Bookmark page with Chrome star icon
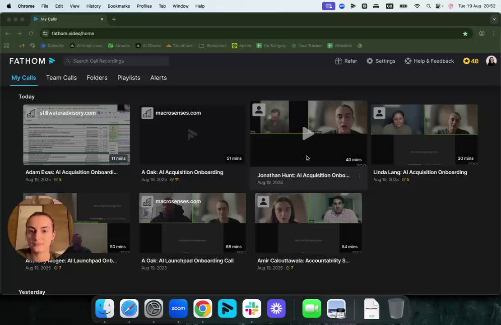 pos(465,33)
